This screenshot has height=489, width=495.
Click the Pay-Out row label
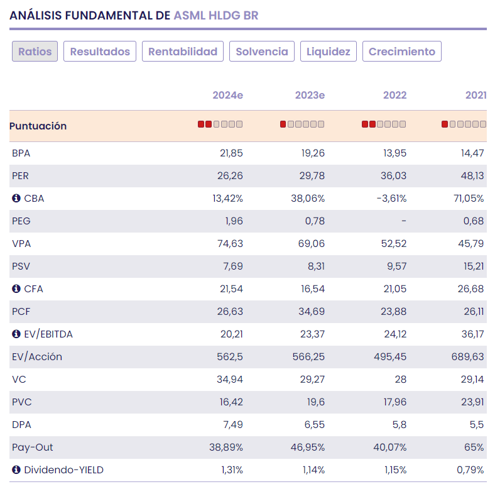[x=32, y=448]
